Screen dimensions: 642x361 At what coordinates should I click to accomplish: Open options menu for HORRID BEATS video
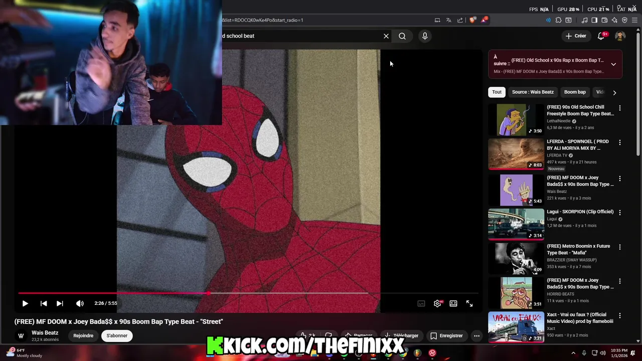point(620,281)
